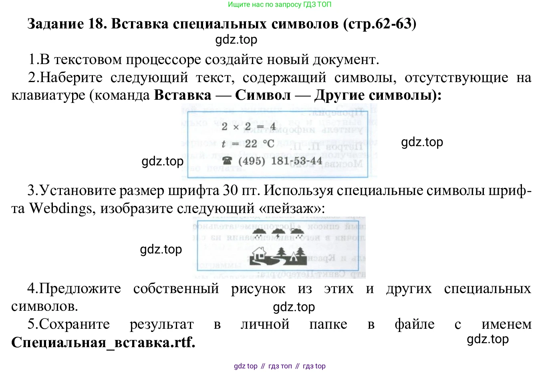The height and width of the screenshot is (372, 560).
Task: Click the line starting "2.Наберите следующий текст"
Action: 280,77
